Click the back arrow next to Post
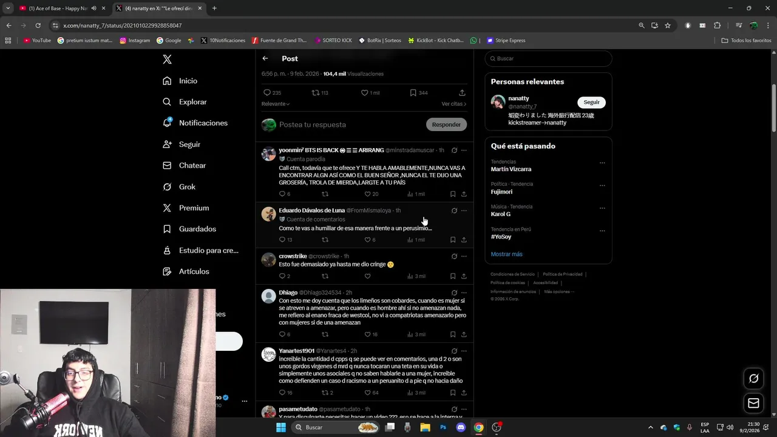The height and width of the screenshot is (437, 777). [265, 58]
